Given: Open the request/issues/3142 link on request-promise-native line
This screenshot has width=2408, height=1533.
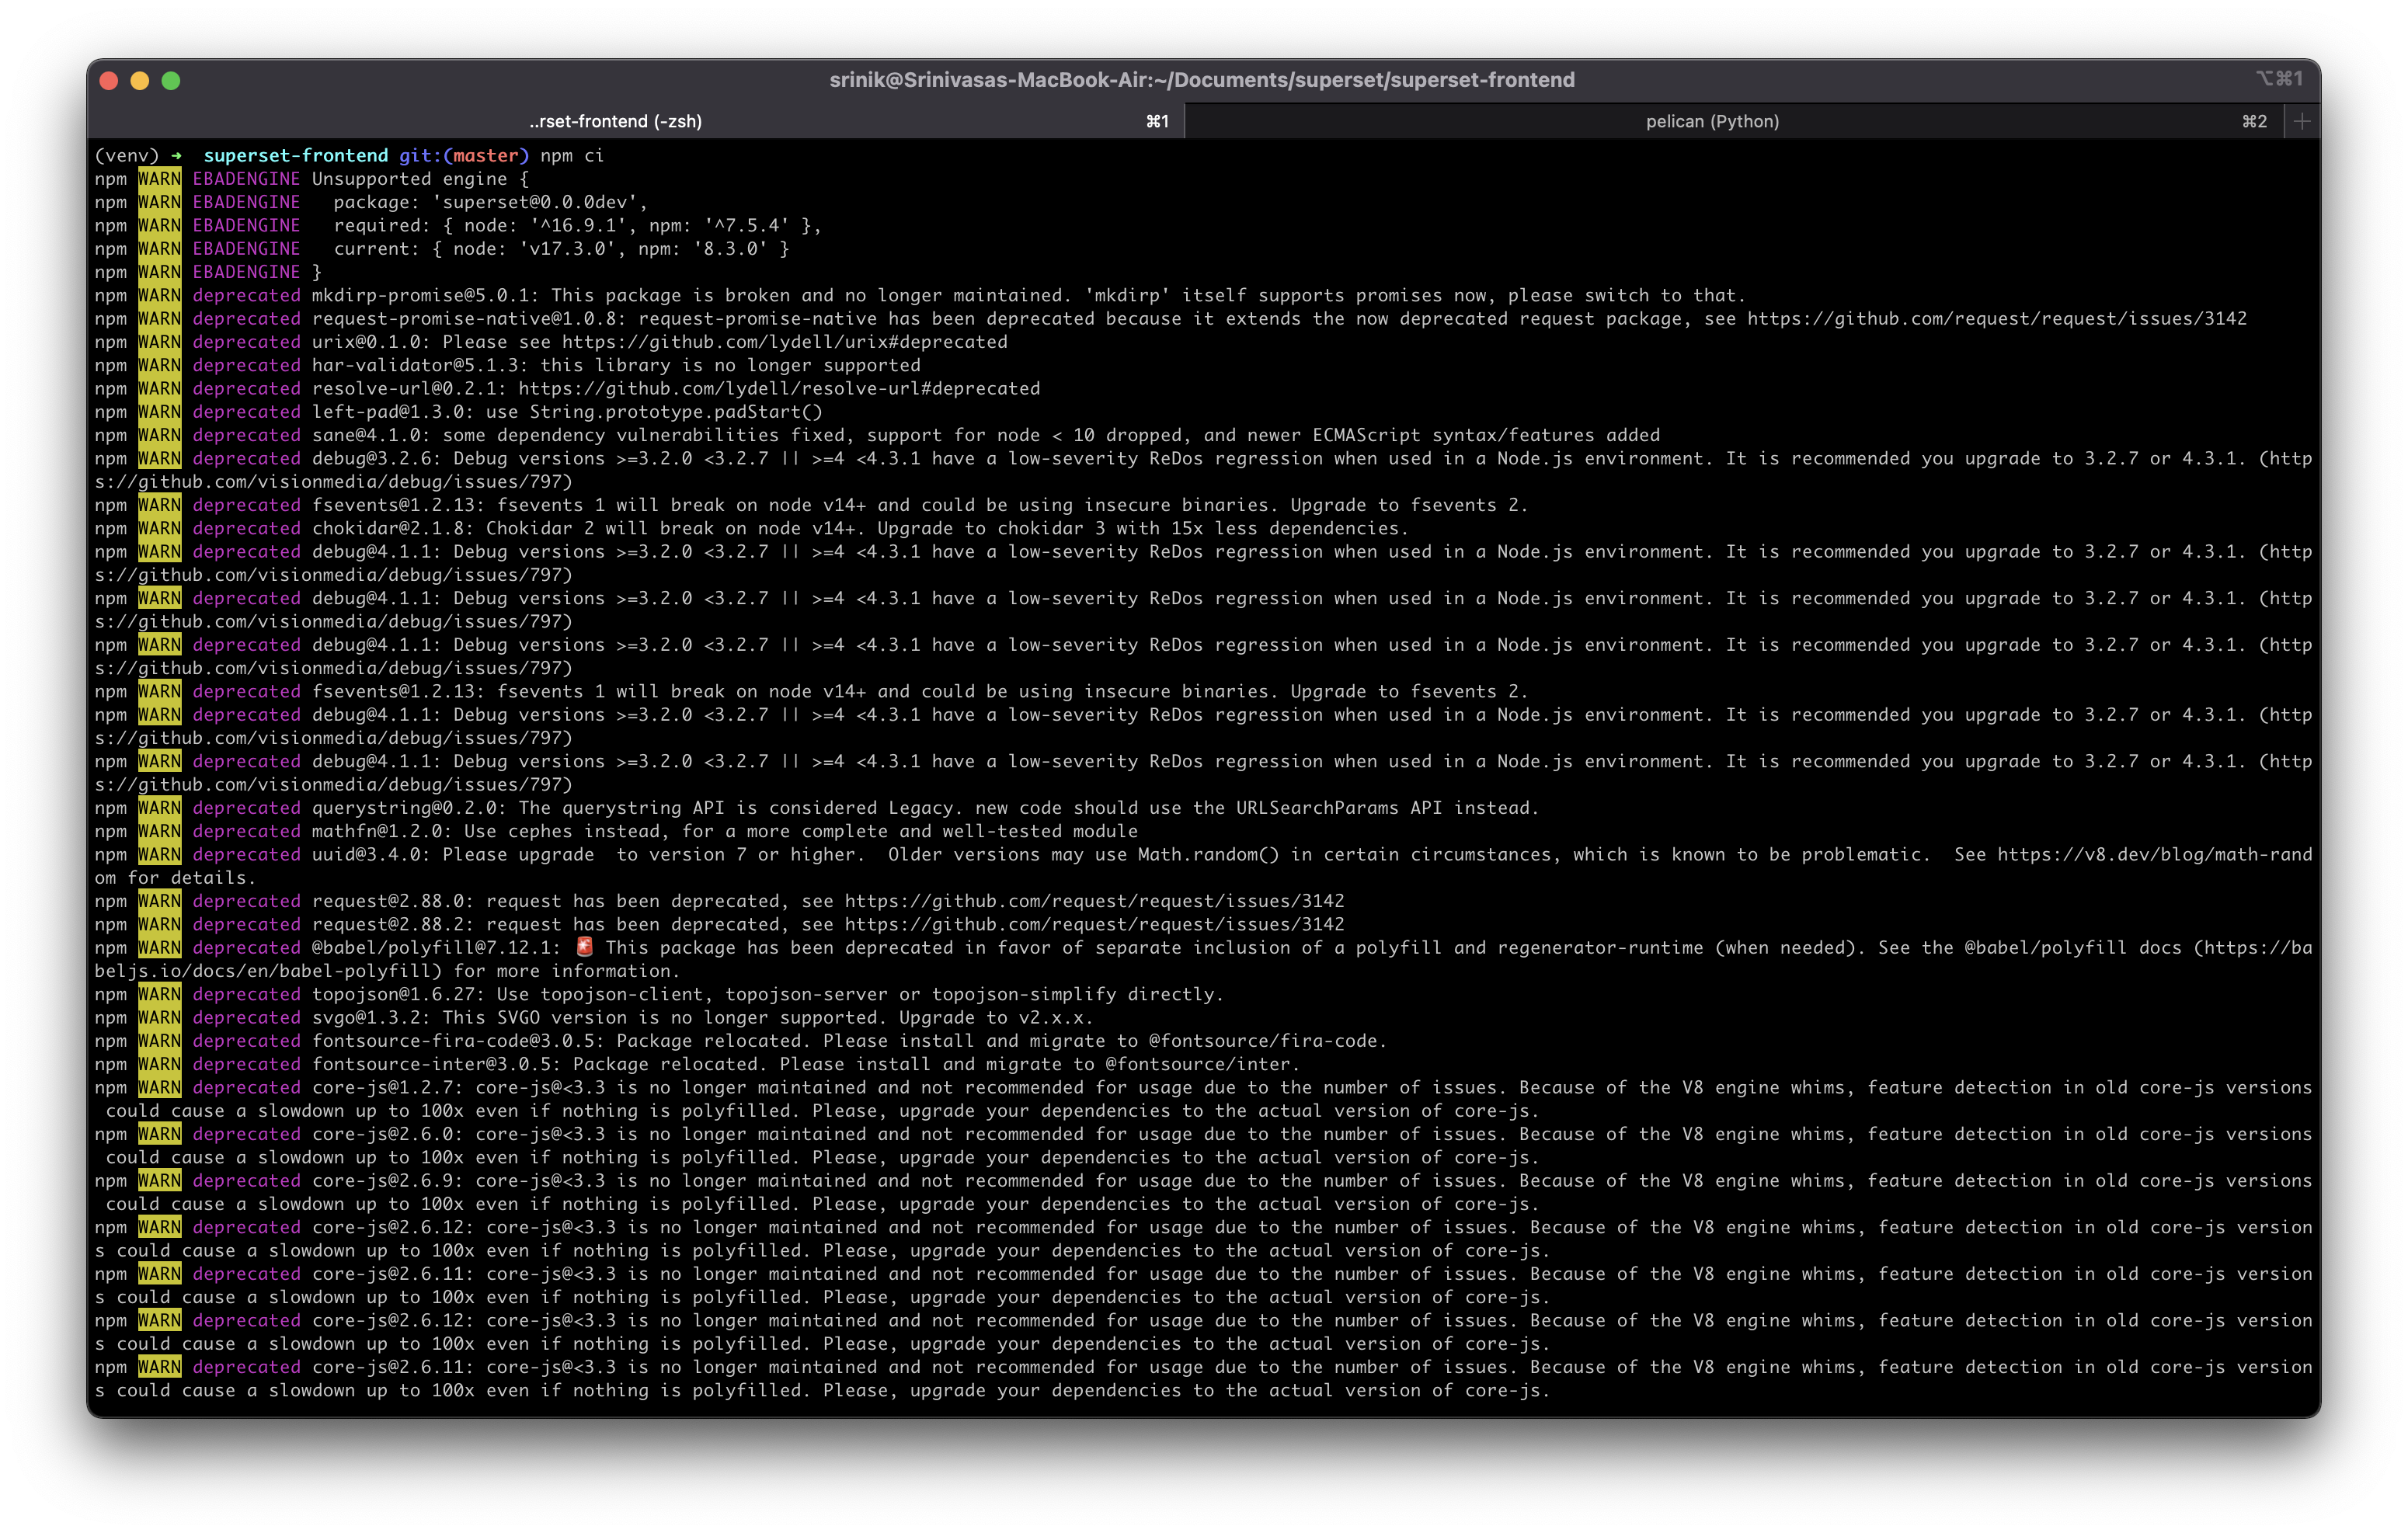Looking at the screenshot, I should tap(1997, 318).
